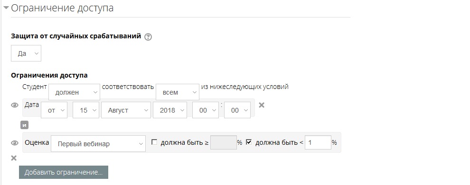Collapse the Ограничение доступа section
Screen dimensions: 470x185
tap(6, 8)
